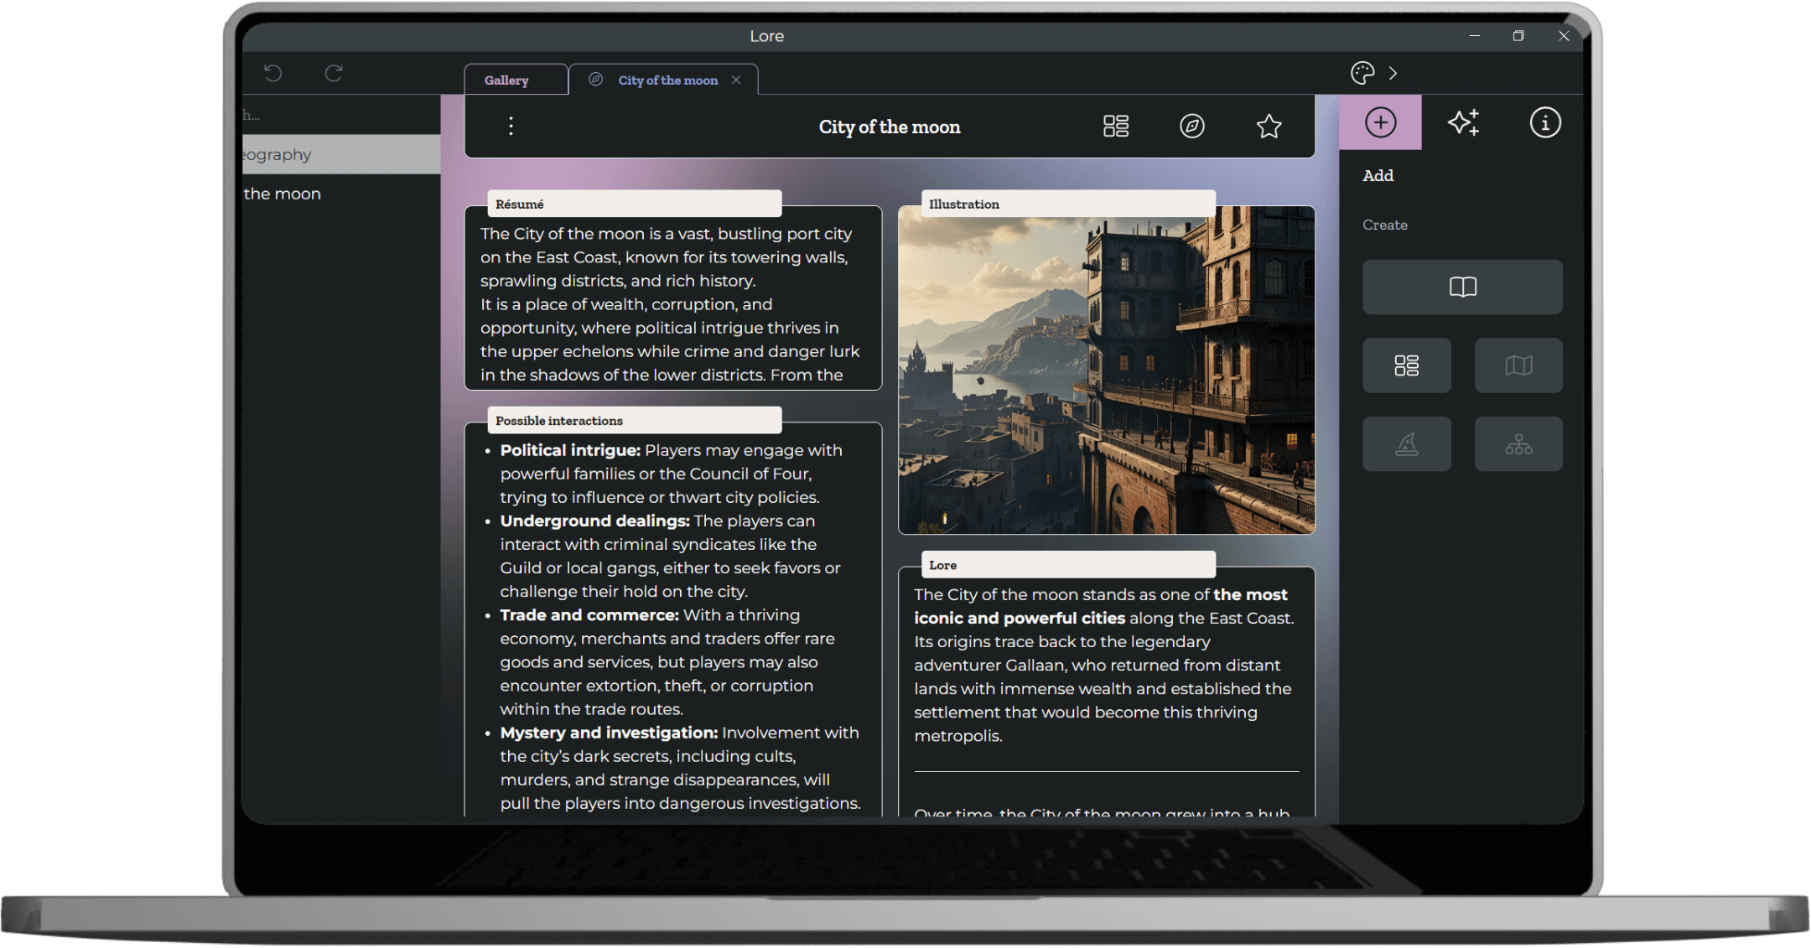Select 'the moon' entry in sidebar
Viewport: 1811px width, 948px height.
coord(341,194)
